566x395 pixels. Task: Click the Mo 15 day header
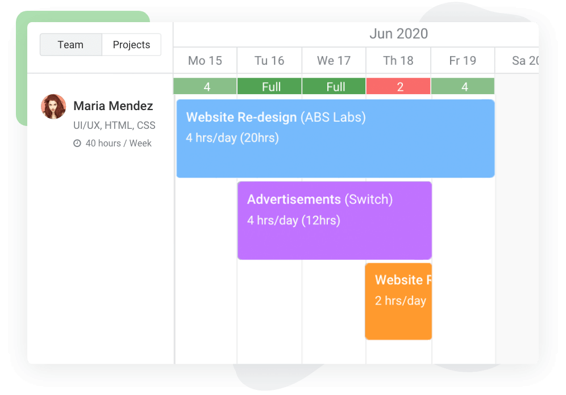pyautogui.click(x=205, y=61)
